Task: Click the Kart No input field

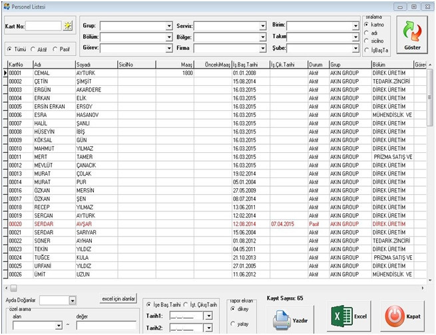Action: 43,26
